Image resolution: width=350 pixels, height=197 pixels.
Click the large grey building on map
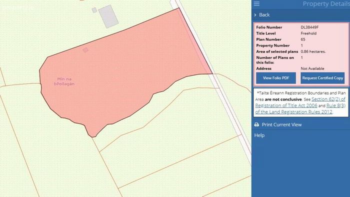coord(108,16)
